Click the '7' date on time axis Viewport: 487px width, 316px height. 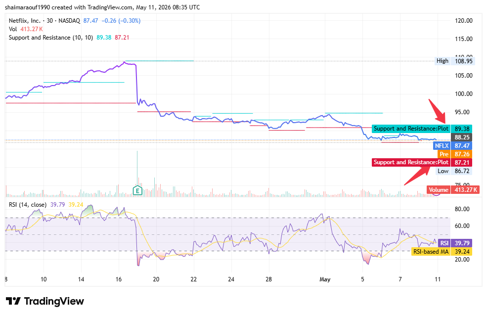[400, 279]
